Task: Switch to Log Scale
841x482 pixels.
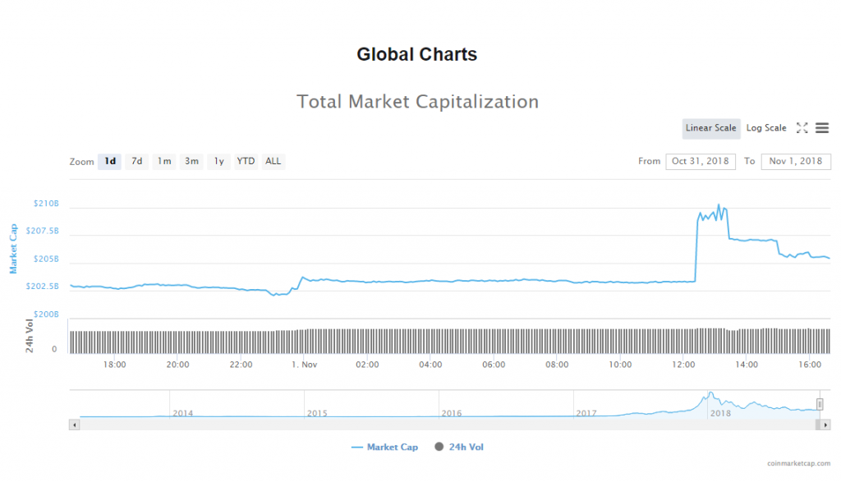Action: (x=765, y=128)
